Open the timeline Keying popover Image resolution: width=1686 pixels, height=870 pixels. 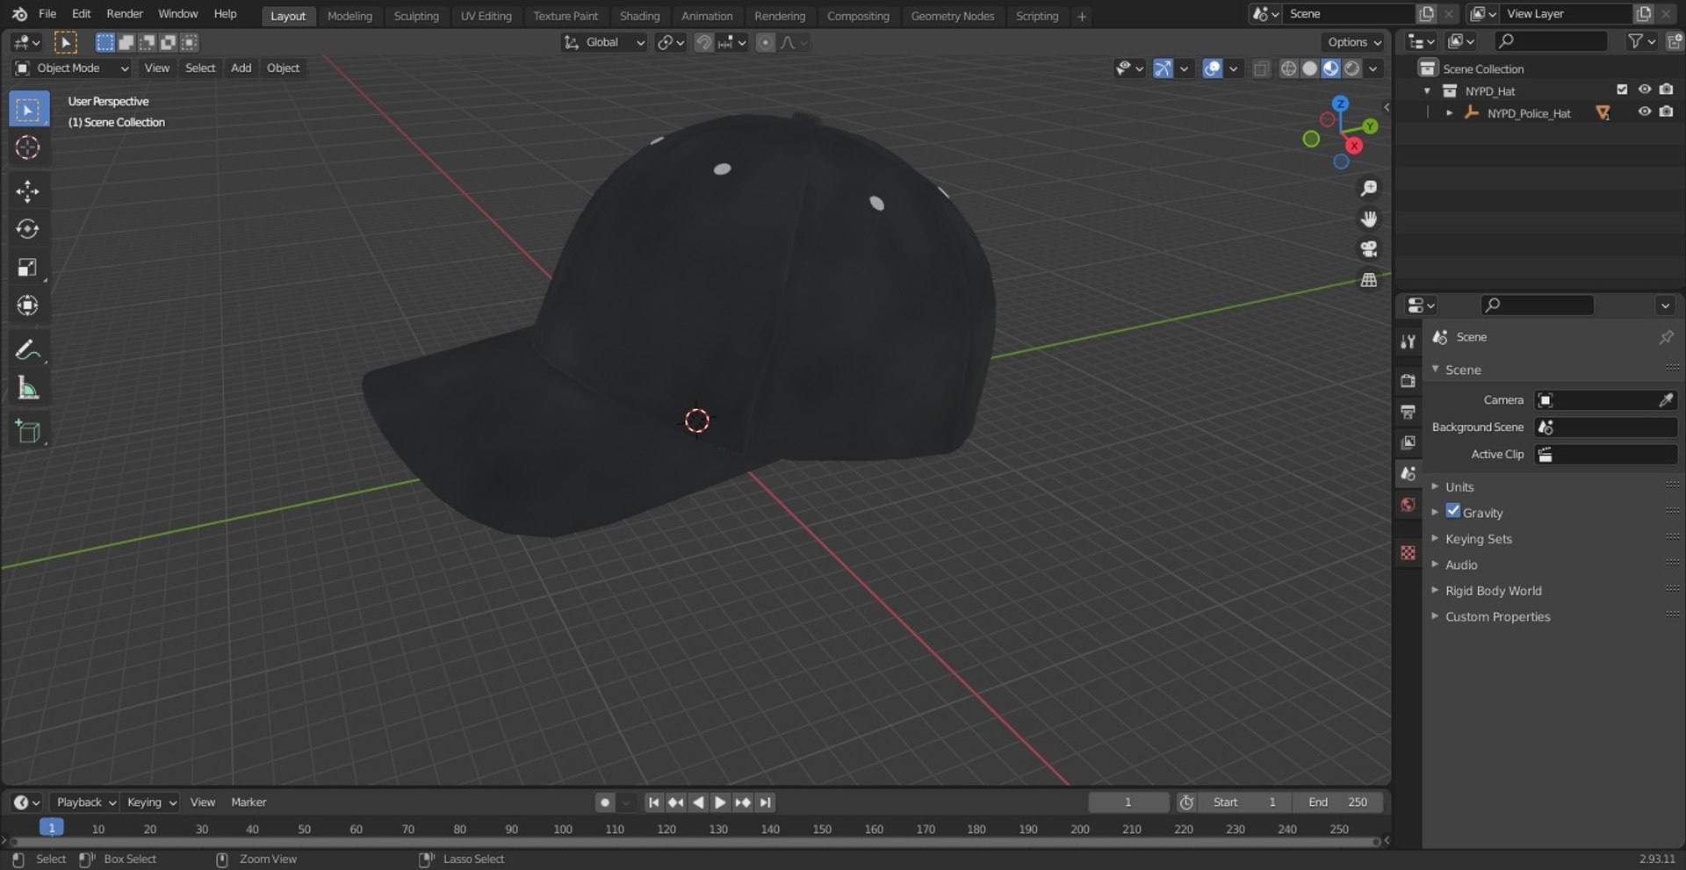[x=151, y=802]
